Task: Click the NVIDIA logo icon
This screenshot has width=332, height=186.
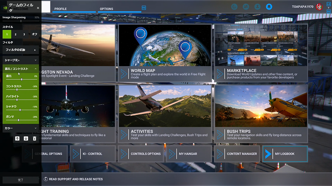Action: [x=5, y=8]
